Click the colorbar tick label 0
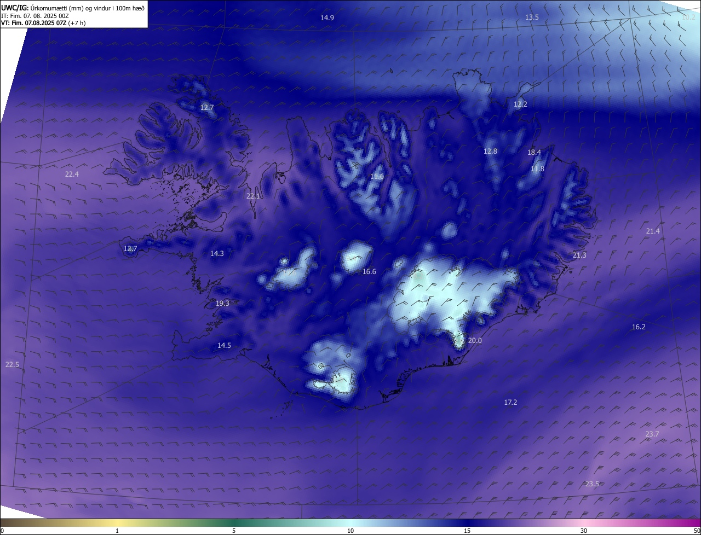 [2, 531]
